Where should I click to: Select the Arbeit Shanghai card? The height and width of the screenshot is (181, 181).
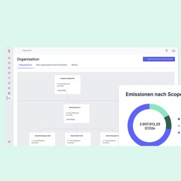tap(110, 139)
